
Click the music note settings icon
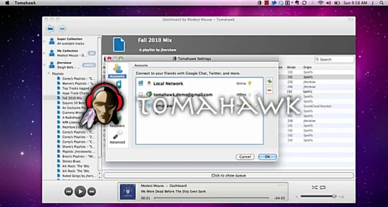click(x=118, y=84)
